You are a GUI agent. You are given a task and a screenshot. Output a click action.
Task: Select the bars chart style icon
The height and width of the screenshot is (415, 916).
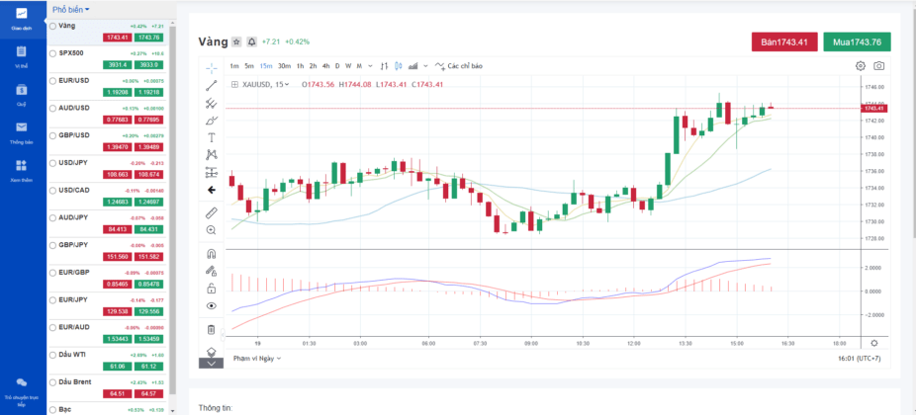[x=385, y=66]
